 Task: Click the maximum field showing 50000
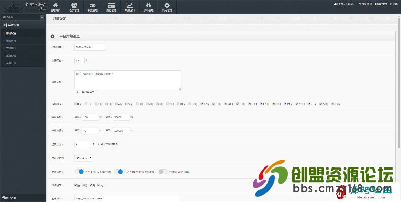click(121, 117)
